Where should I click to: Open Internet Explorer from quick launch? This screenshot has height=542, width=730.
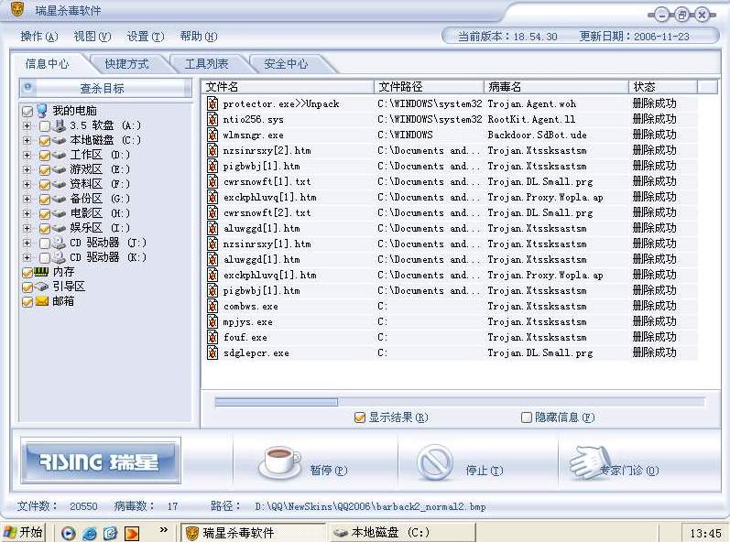89,533
